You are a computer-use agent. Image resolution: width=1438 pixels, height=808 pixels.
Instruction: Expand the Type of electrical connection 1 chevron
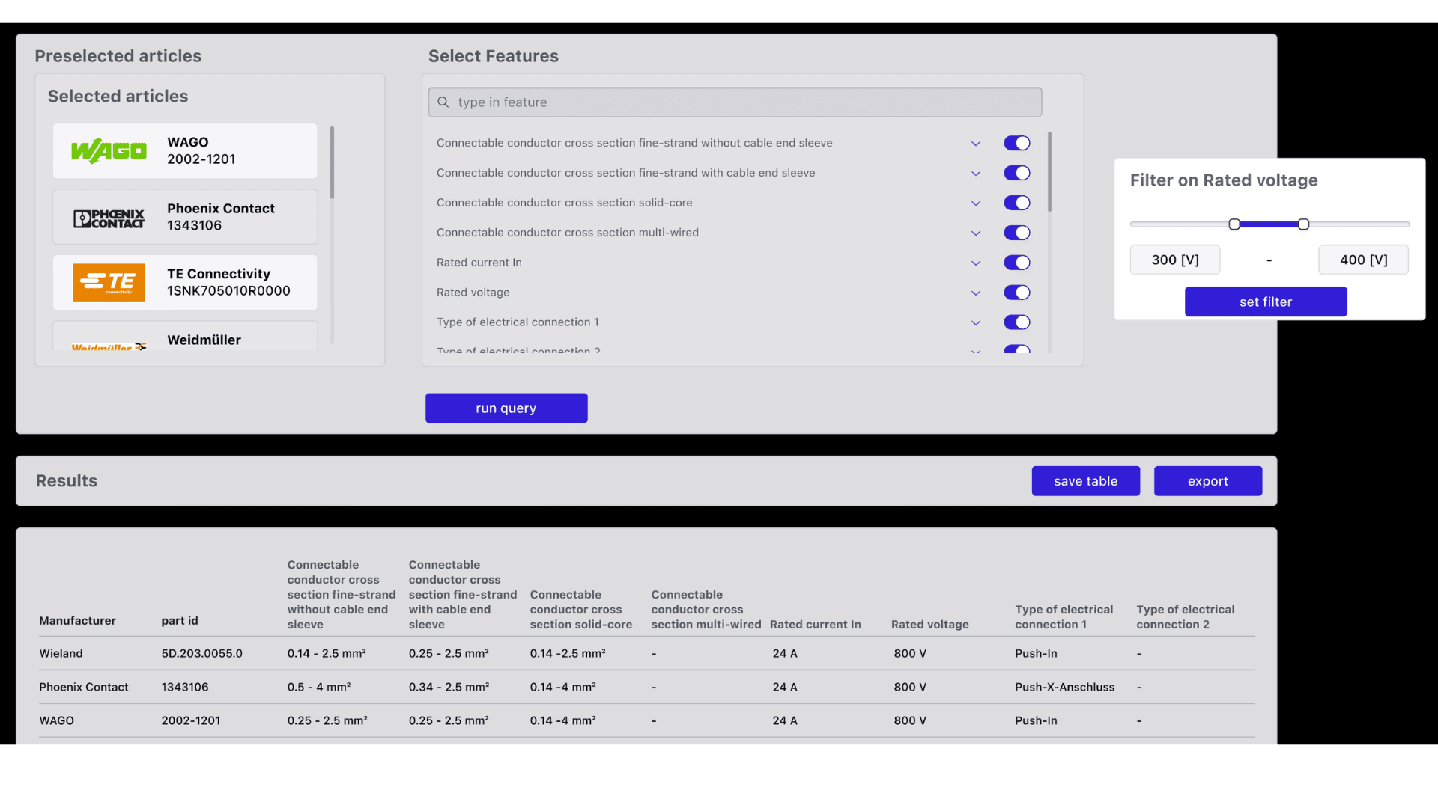(x=975, y=323)
